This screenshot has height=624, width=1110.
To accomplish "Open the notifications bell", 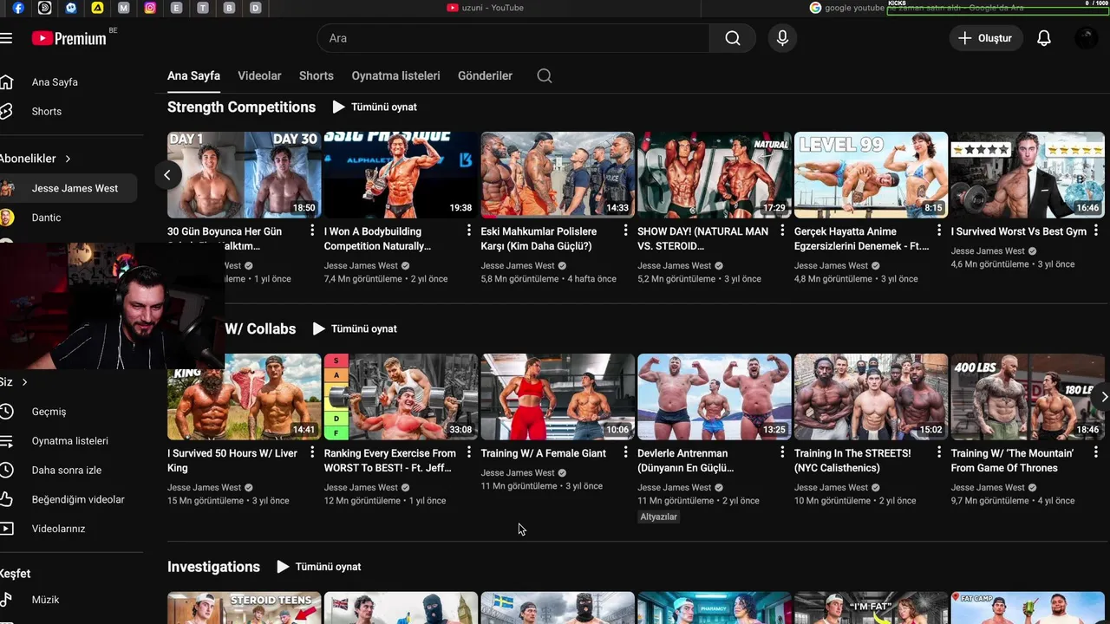I will 1044,38.
